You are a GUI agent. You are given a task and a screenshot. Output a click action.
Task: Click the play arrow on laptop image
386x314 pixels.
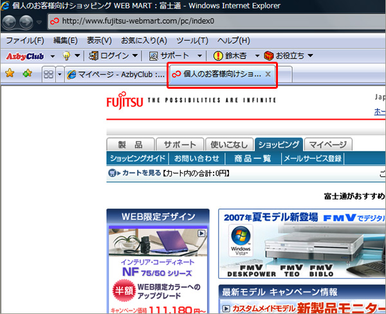(x=201, y=233)
